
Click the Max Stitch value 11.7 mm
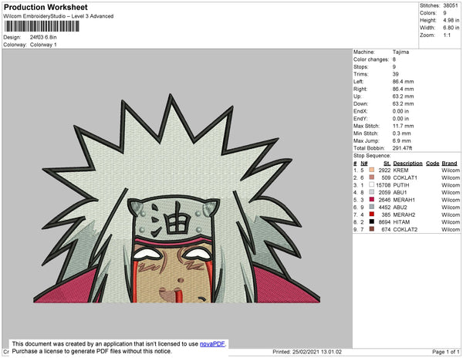coord(403,126)
